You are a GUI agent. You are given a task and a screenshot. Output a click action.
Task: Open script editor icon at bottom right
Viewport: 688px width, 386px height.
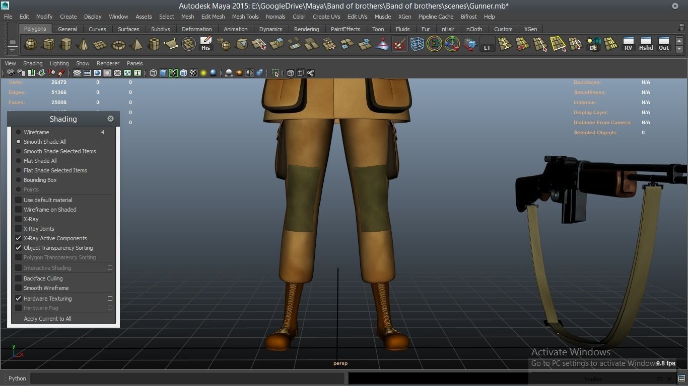point(681,378)
